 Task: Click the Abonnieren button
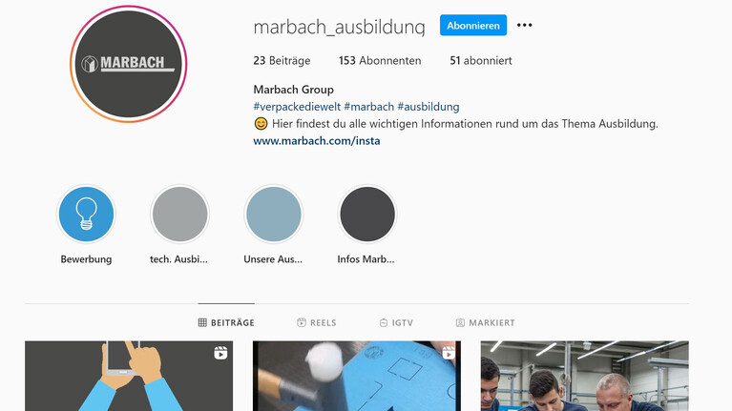tap(473, 25)
